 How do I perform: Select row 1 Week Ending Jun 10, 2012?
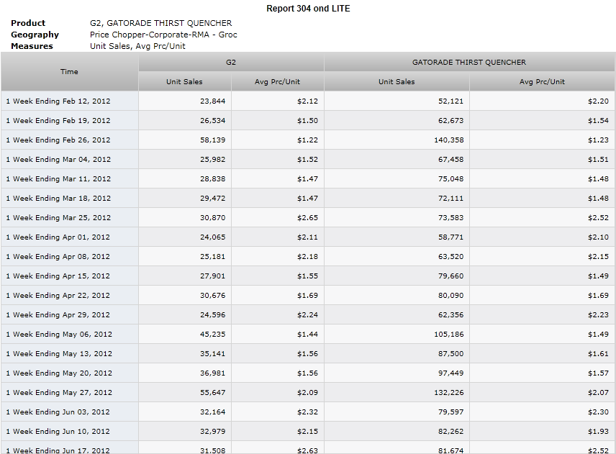tap(308, 432)
